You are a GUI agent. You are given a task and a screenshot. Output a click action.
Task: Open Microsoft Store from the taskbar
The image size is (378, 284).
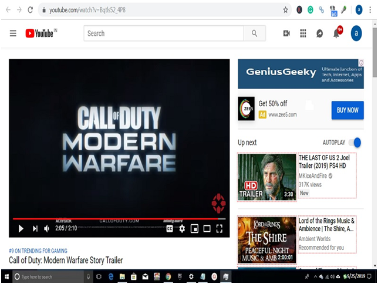134,276
